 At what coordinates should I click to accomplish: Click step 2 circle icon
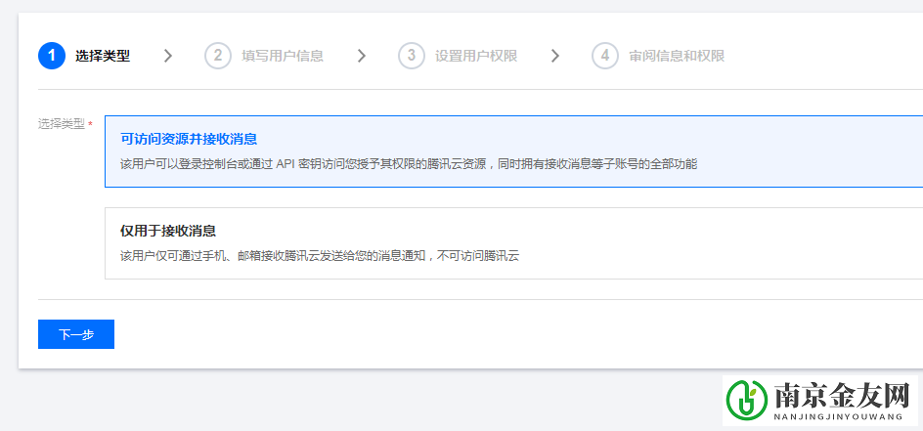point(218,56)
